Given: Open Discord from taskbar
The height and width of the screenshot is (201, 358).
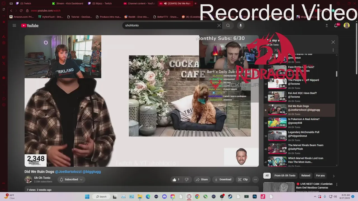Looking at the screenshot, I should click(x=164, y=197).
